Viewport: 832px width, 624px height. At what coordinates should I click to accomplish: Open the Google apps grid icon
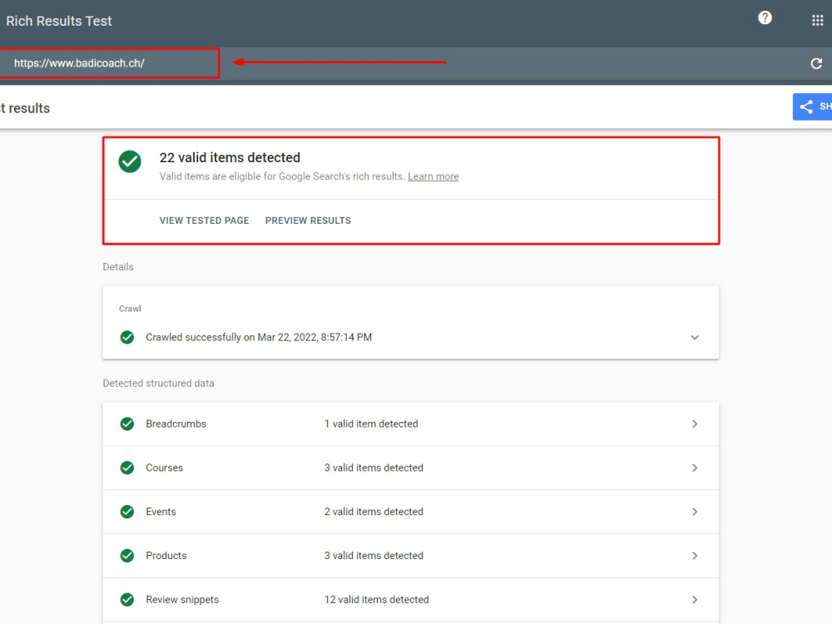pos(817,21)
